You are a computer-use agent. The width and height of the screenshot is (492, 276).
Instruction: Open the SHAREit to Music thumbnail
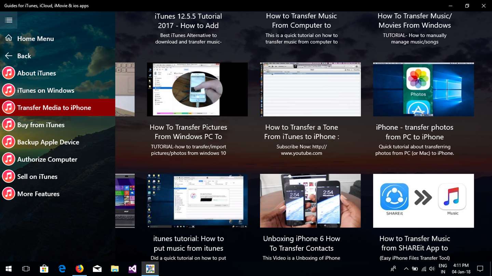(x=423, y=201)
